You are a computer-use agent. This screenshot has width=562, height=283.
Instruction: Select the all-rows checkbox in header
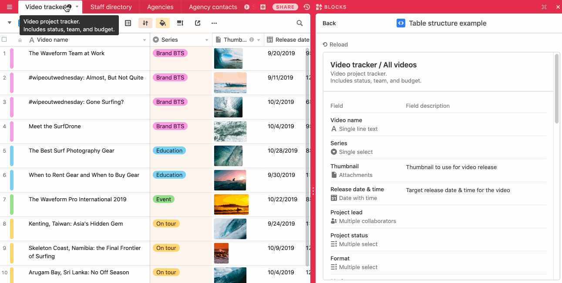tap(4, 39)
